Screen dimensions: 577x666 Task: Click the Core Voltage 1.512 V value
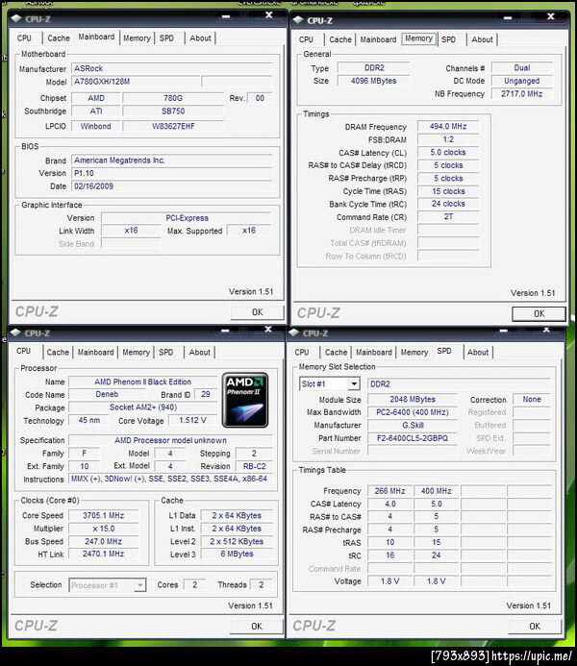tap(192, 420)
